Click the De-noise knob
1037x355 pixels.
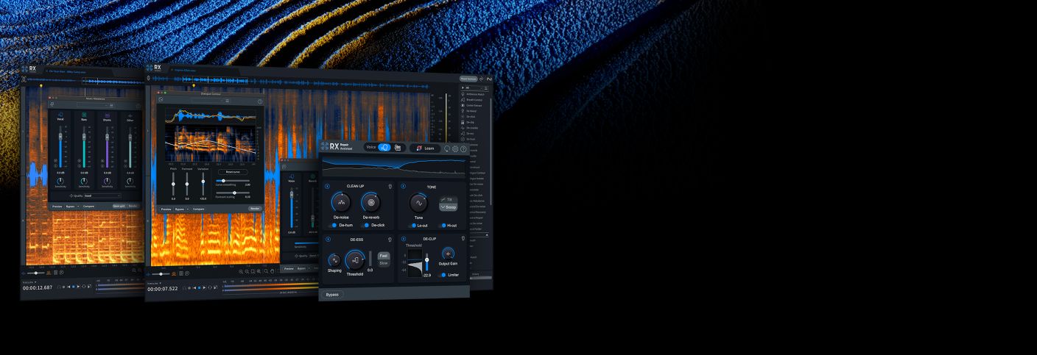click(340, 202)
